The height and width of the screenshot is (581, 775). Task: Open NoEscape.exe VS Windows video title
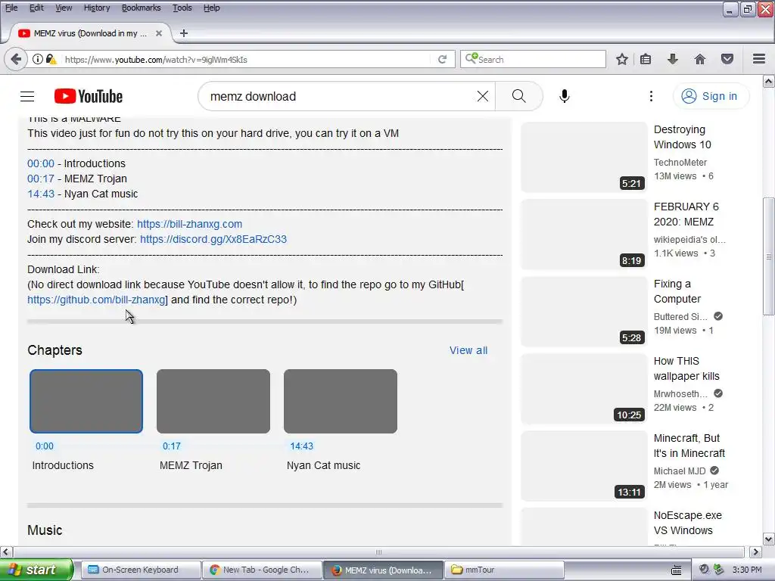[687, 523]
